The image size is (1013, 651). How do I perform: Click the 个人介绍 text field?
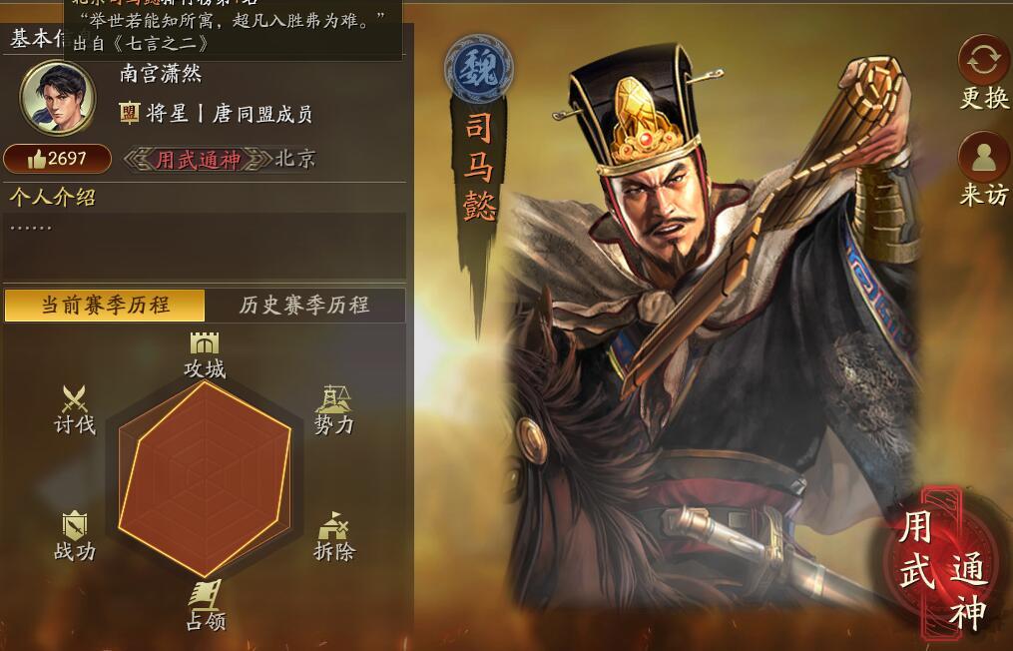click(205, 247)
